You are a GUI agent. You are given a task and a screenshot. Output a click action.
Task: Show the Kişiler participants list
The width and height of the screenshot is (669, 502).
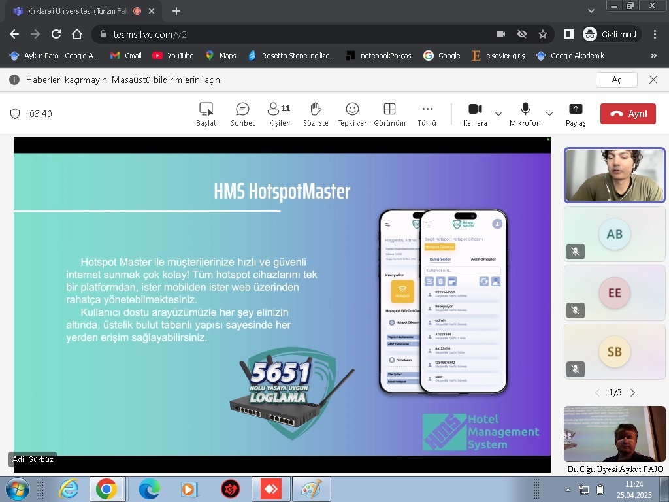click(279, 114)
